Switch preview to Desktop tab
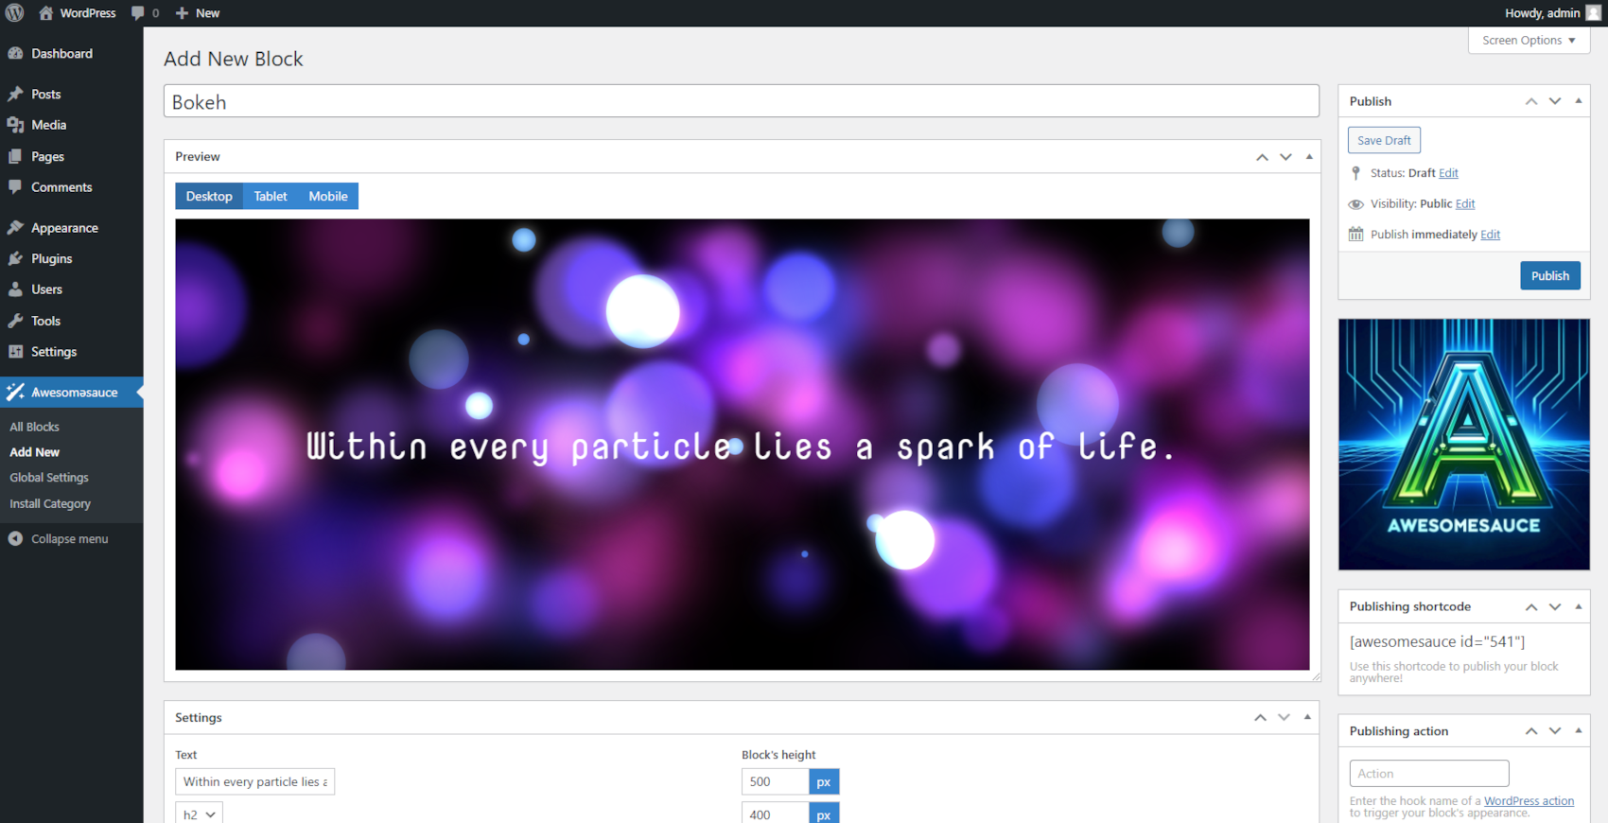1608x823 pixels. click(x=209, y=196)
